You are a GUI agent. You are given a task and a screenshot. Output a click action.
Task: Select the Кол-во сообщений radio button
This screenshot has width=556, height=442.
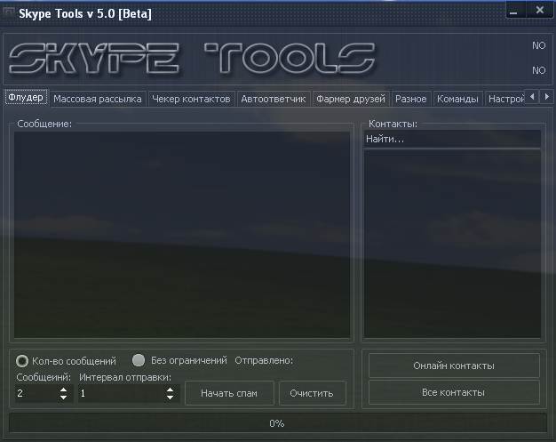coord(22,361)
